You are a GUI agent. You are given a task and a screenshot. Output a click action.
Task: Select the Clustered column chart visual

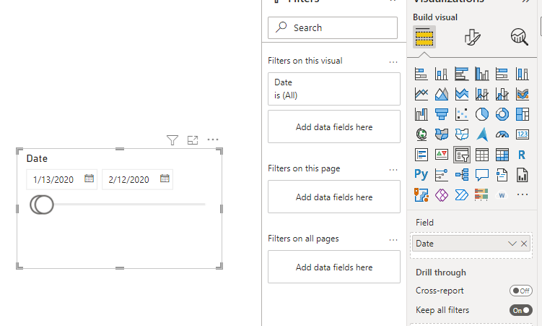(482, 74)
